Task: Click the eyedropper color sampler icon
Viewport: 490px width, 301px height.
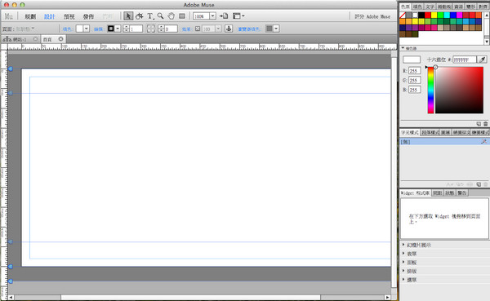Action: [482, 60]
